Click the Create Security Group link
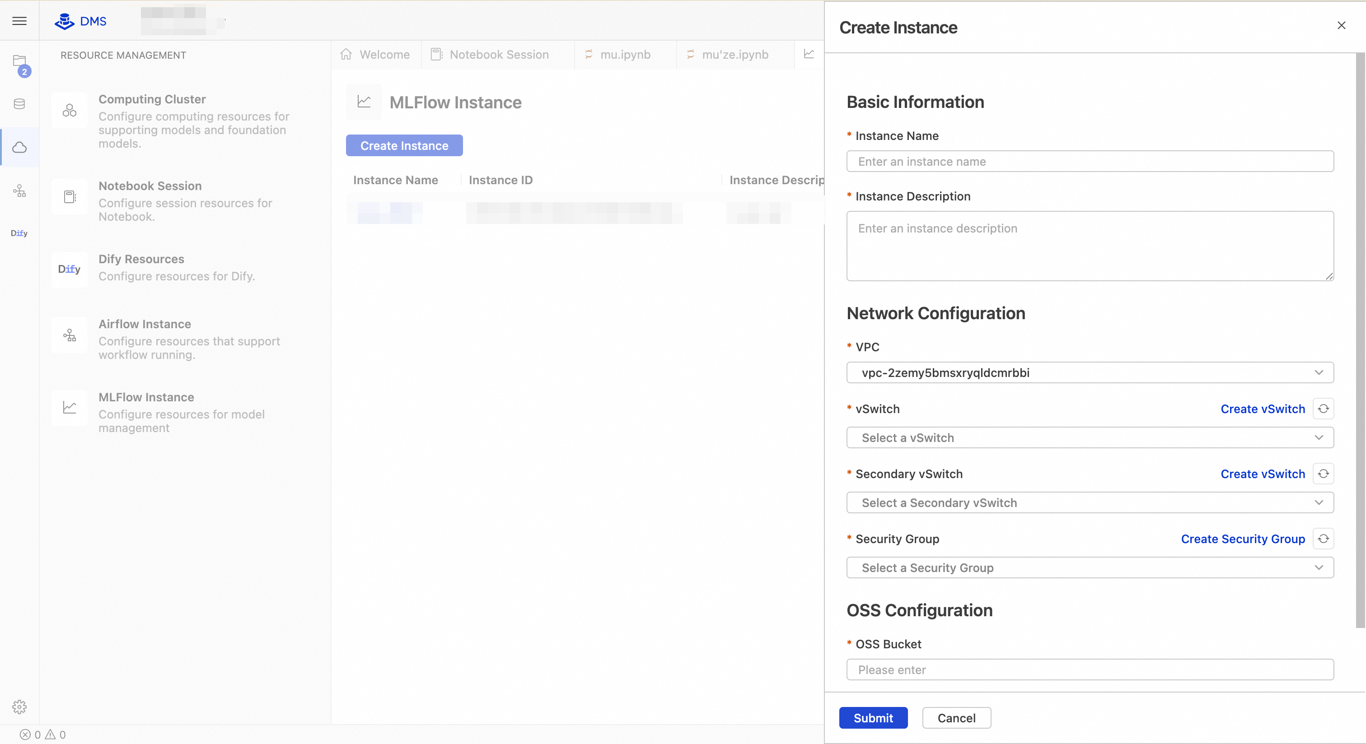 1243,539
